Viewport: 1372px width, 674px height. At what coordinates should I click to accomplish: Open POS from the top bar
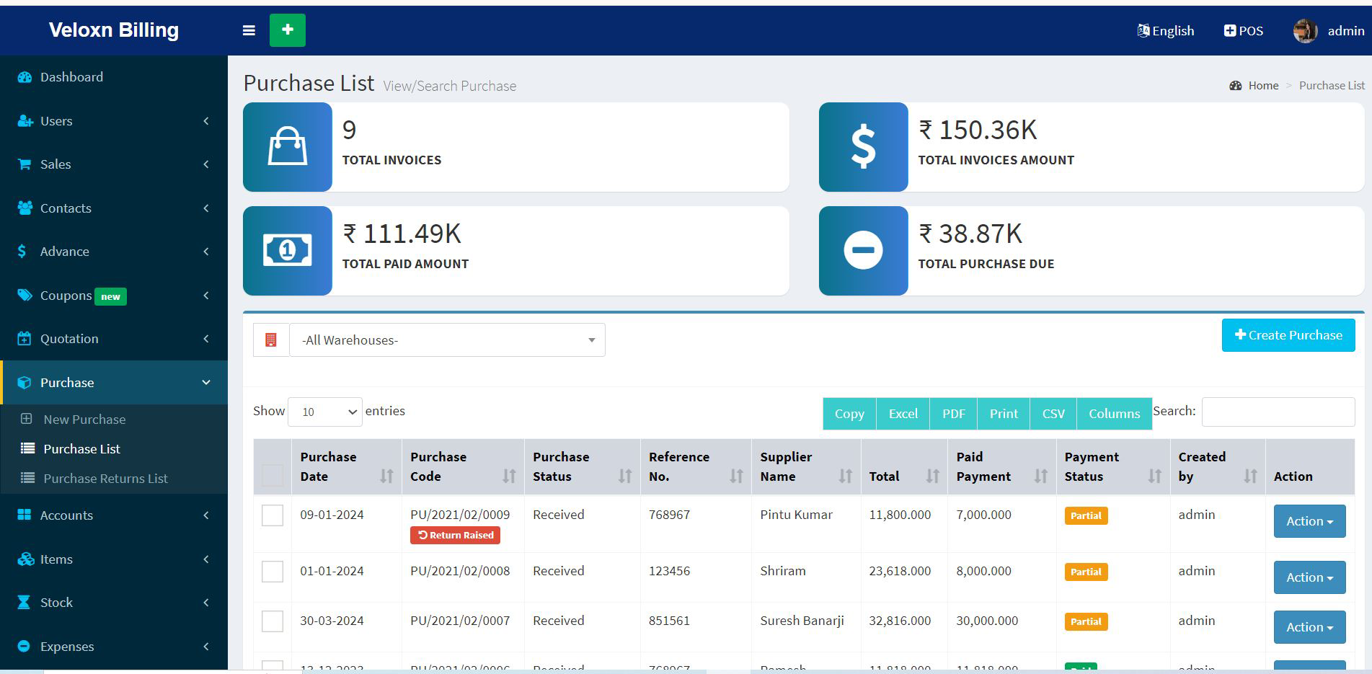pyautogui.click(x=1244, y=31)
